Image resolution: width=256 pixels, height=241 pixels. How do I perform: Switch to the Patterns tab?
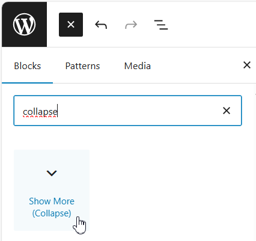[82, 66]
